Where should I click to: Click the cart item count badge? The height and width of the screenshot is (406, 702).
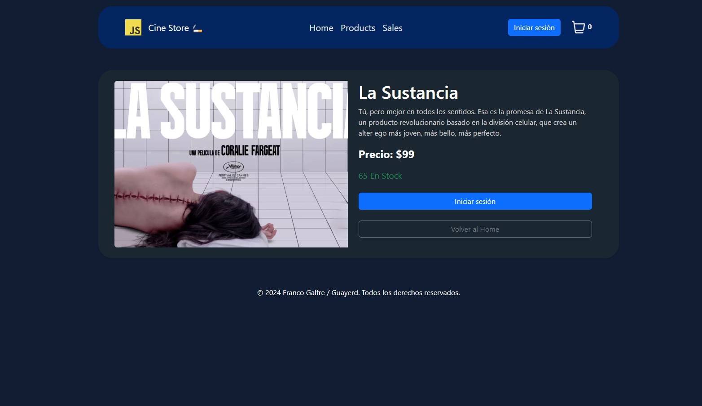(x=590, y=27)
